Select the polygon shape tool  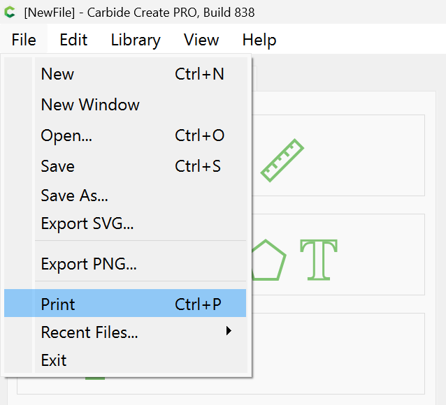(x=268, y=261)
